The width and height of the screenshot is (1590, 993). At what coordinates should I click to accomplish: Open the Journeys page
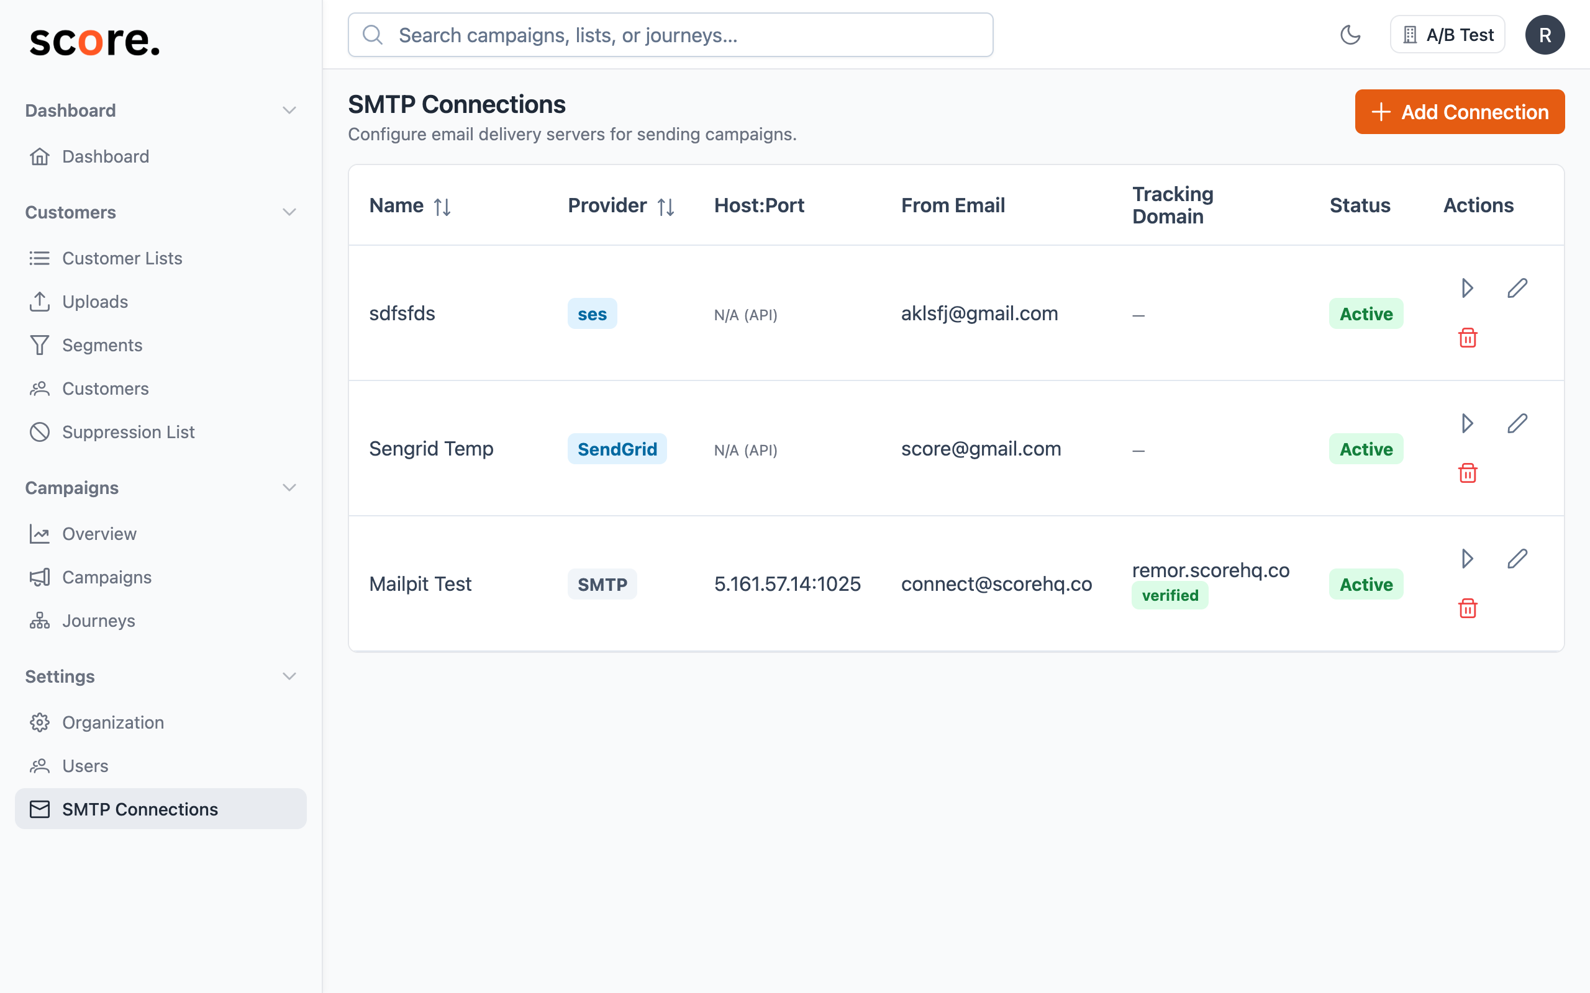click(x=99, y=621)
